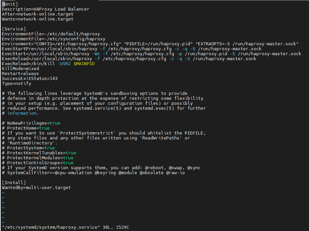This screenshot has width=309, height=231.
Task: Click the $MAINPID variable
Action: (x=84, y=64)
